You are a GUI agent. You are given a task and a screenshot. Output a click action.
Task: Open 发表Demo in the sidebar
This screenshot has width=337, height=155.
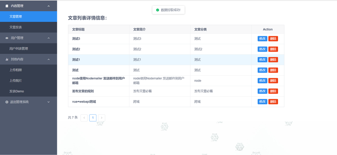pos(28,91)
